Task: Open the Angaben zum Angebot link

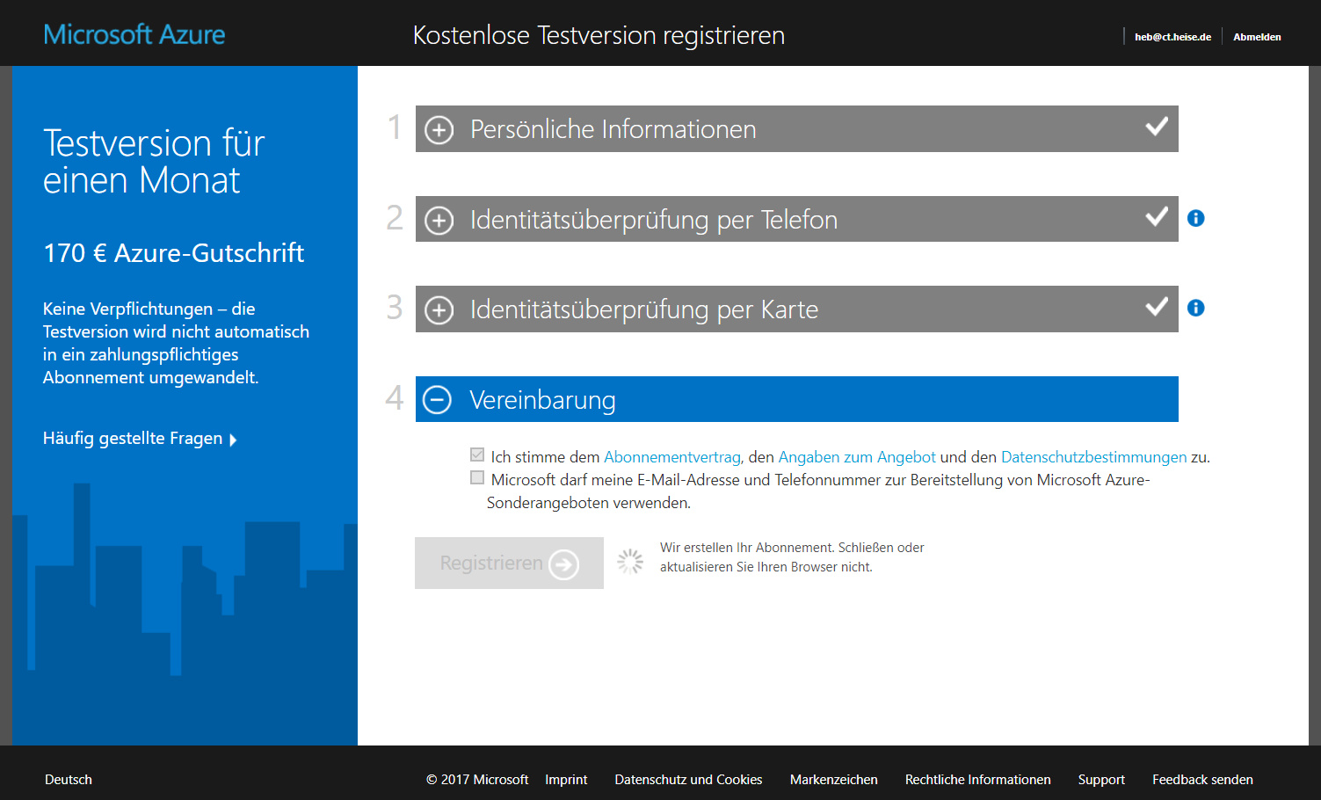Action: [857, 457]
